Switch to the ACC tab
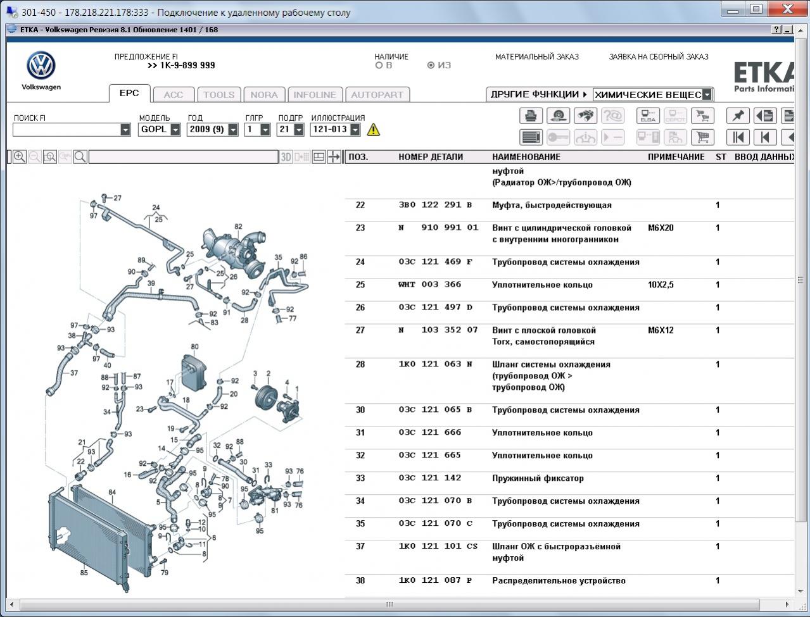Screen dimensions: 810x617 (x=173, y=95)
